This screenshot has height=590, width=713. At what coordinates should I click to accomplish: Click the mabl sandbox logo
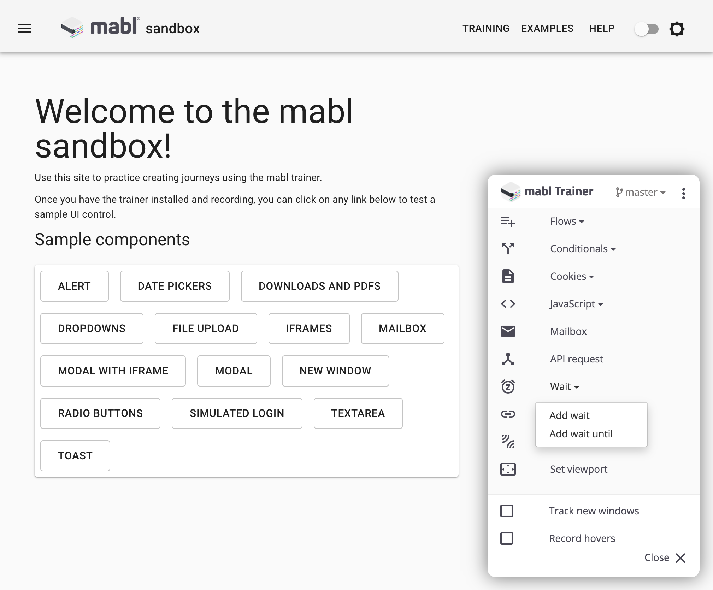click(x=130, y=28)
